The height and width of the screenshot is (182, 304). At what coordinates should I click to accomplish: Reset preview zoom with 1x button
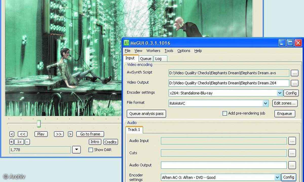click(20, 142)
